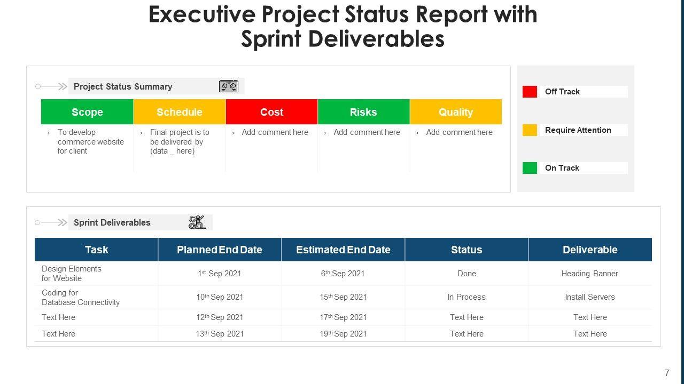Select the Planned End Date column header
684x384 pixels.
point(220,250)
